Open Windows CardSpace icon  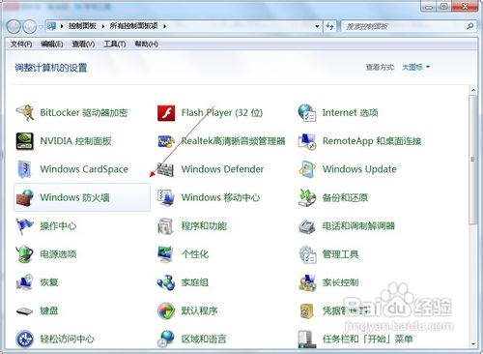(x=25, y=169)
